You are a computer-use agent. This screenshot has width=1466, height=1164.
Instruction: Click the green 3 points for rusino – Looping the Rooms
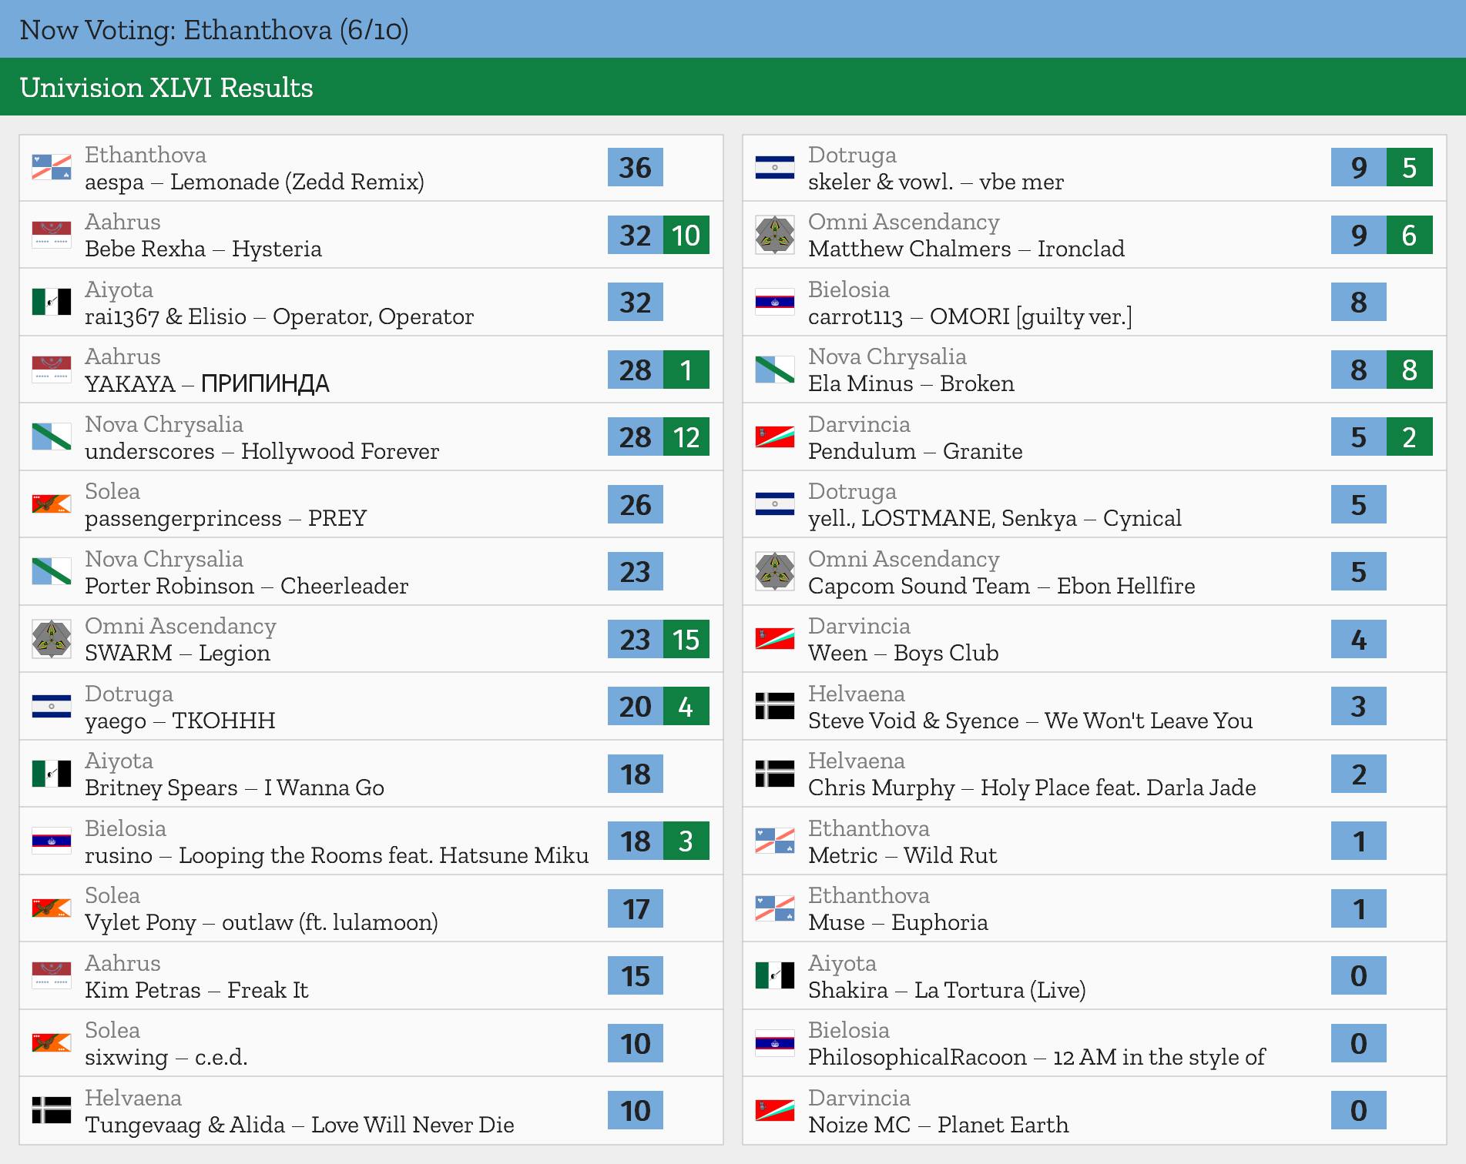click(686, 841)
